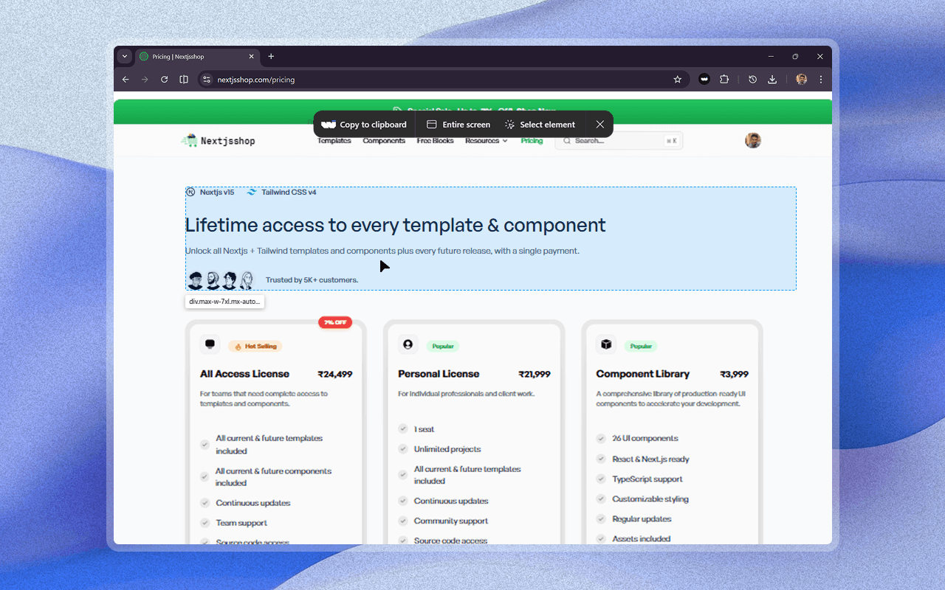Viewport: 945px width, 590px height.
Task: Reload the pricing page
Action: click(164, 80)
